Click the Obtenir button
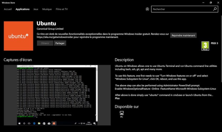Screen dimensions: 222x132 45,43
